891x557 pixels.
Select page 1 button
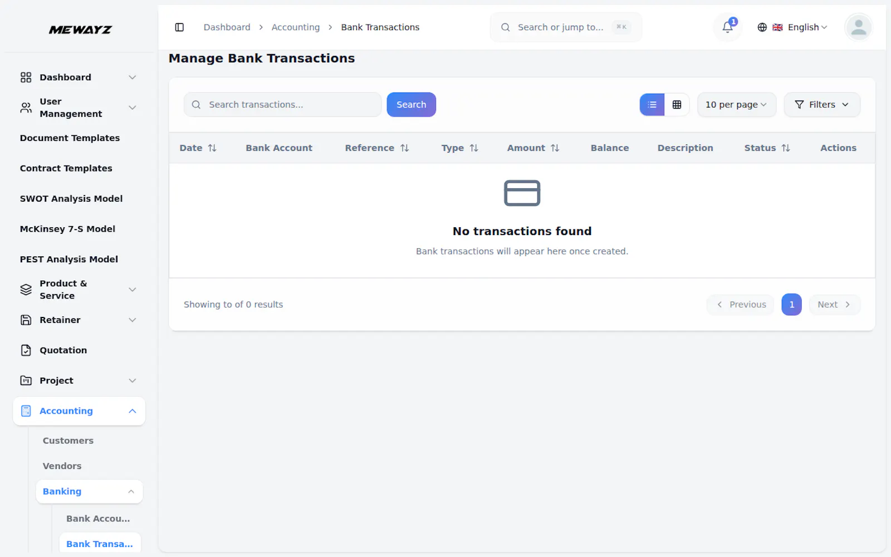pyautogui.click(x=791, y=305)
